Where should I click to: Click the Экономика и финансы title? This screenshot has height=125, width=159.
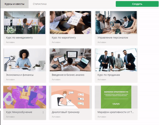[x=20, y=75]
